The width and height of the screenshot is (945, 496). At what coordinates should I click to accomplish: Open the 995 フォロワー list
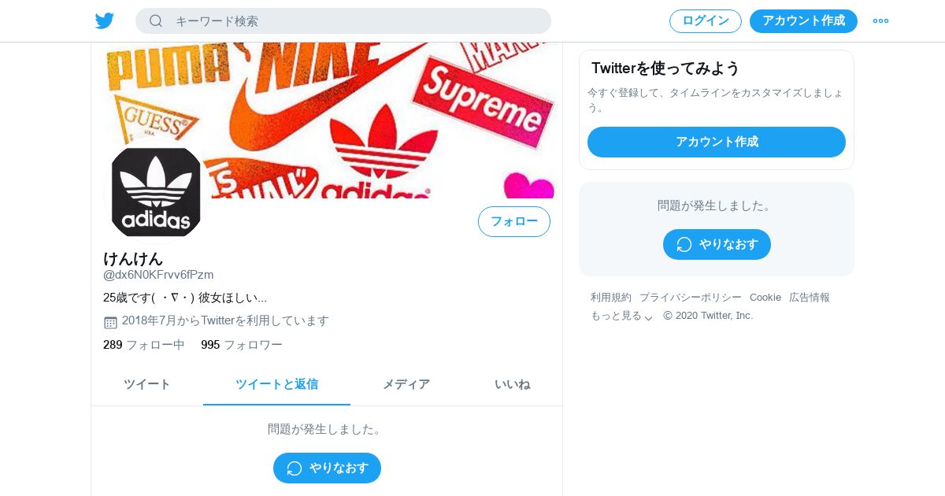[x=242, y=344]
